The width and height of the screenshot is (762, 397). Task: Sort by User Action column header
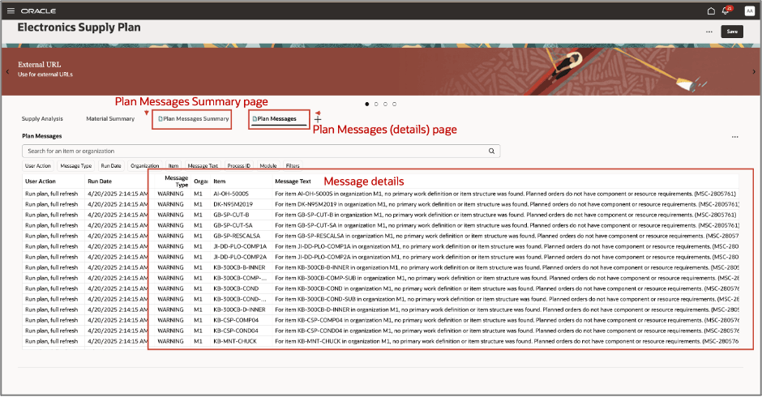[41, 181]
